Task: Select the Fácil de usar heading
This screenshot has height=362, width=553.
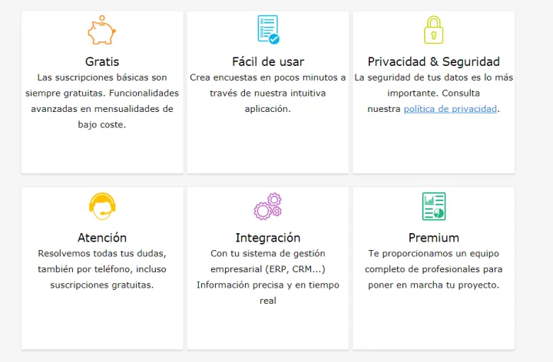Action: pos(268,61)
